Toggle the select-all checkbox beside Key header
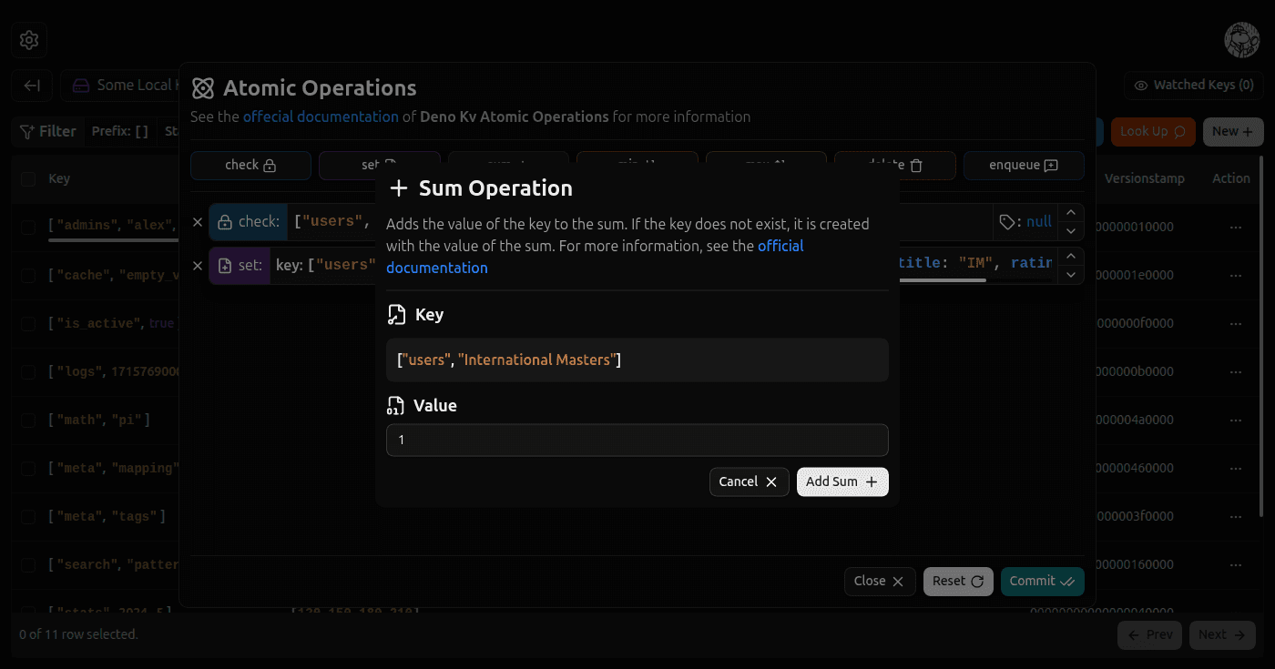Viewport: 1275px width, 669px height. click(28, 179)
